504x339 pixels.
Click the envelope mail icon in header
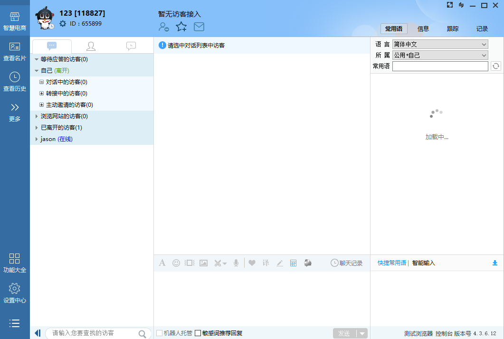point(199,27)
